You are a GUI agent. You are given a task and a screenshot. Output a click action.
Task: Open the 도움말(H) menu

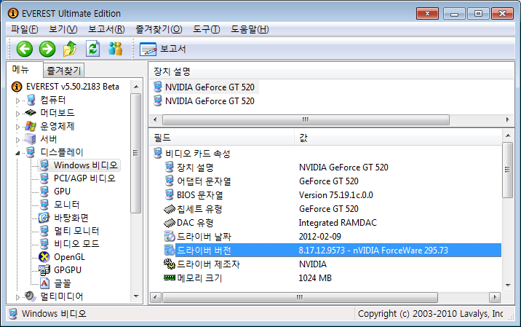[250, 29]
